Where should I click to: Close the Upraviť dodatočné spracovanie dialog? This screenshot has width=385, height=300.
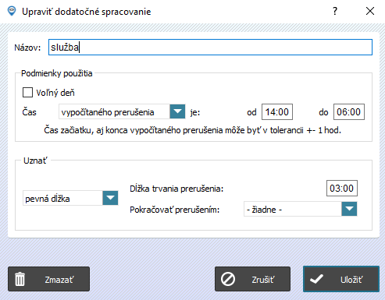click(370, 11)
